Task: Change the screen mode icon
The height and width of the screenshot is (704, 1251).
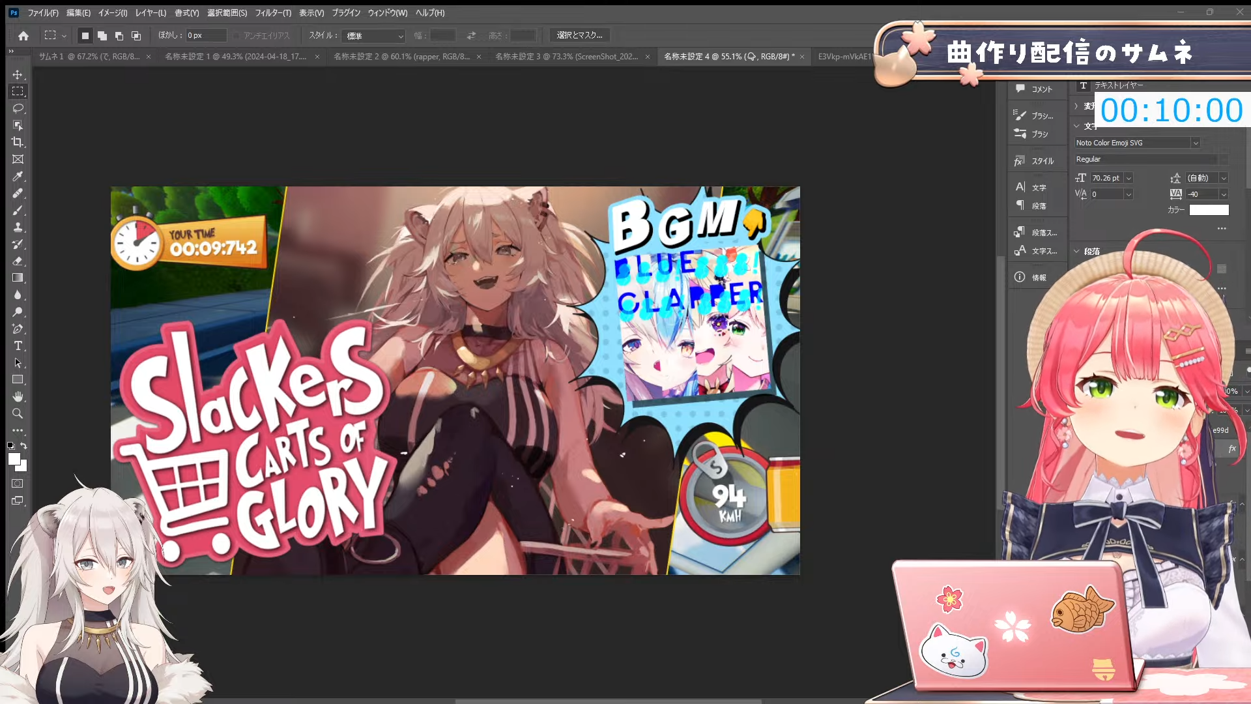Action: pos(18,501)
